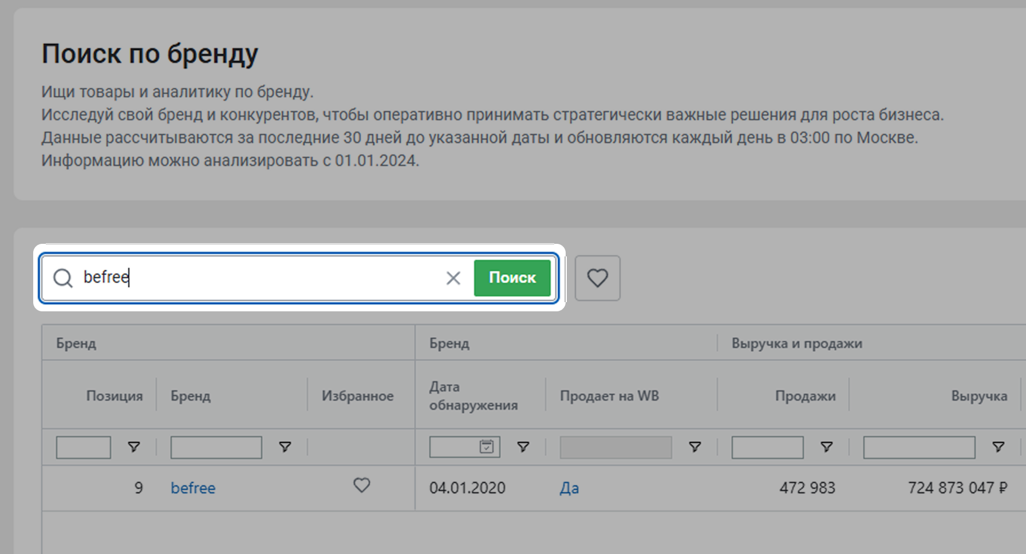Open filter icon for Продажи column
Screen dimensions: 1026x554
click(827, 447)
